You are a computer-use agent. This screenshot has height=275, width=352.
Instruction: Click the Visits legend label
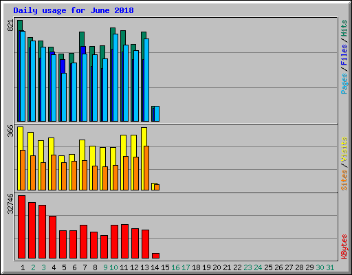(x=344, y=150)
